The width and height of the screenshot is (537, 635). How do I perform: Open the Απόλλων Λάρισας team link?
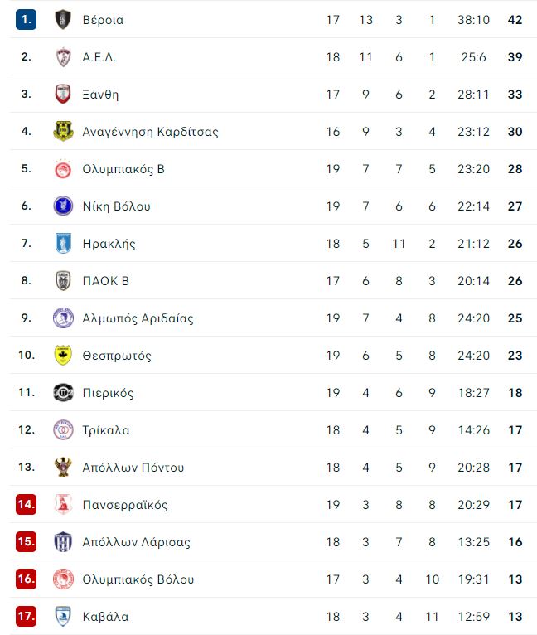[x=137, y=542]
